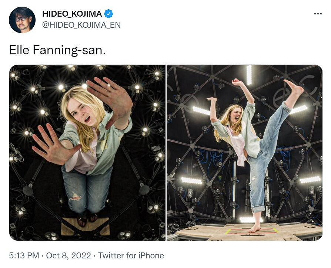
Task: Click the 5:13 PM timestamp
Action: pos(24,255)
